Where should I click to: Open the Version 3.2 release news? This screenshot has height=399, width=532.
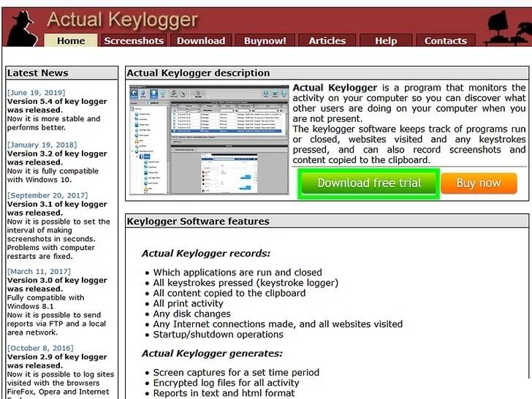pyautogui.click(x=57, y=158)
